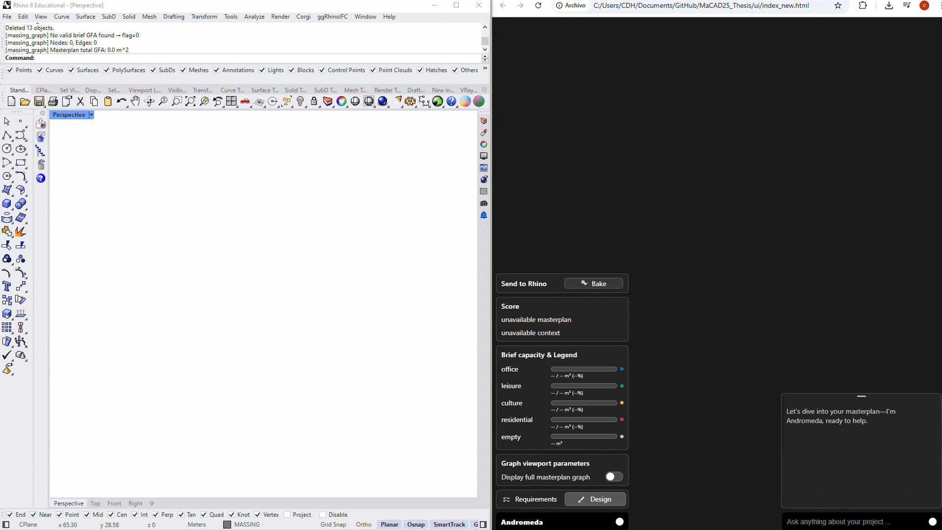Click the Lock objects padlock icon
942x530 pixels.
314,102
